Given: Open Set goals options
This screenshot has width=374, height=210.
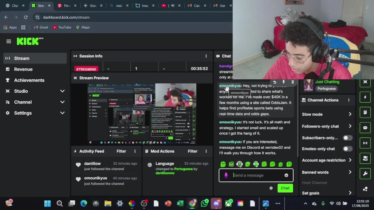Looking at the screenshot, I should (327, 193).
